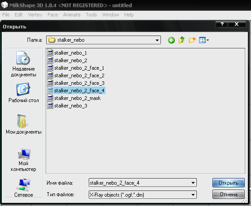Select file name stalker_nebo_2_mask
This screenshot has height=206, width=251.
point(77,98)
